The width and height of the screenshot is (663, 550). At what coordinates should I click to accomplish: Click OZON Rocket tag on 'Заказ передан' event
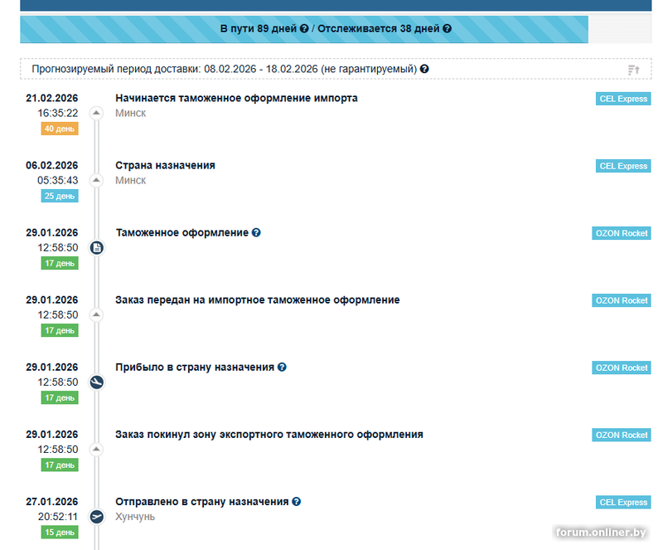621,300
